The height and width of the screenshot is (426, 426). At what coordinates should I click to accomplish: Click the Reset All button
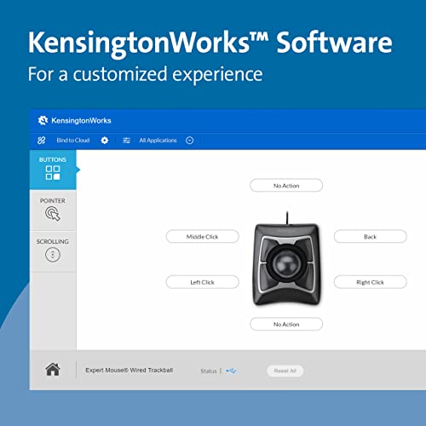[x=285, y=371]
